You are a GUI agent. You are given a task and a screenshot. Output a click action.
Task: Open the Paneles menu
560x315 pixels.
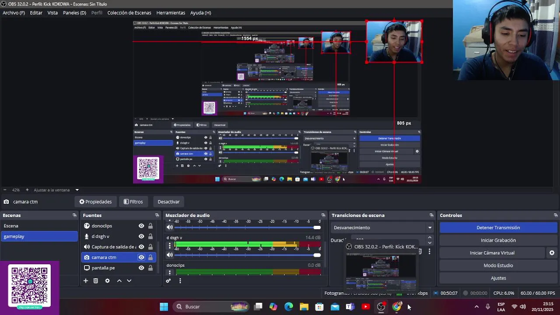pyautogui.click(x=74, y=13)
